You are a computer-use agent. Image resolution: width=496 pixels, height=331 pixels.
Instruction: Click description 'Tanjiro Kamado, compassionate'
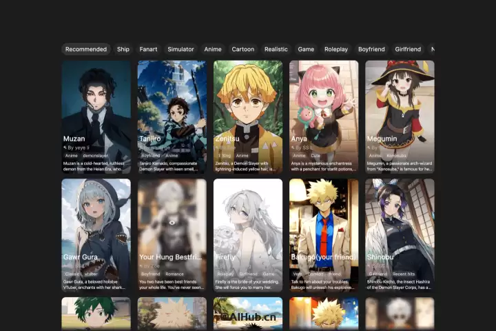[x=168, y=163]
